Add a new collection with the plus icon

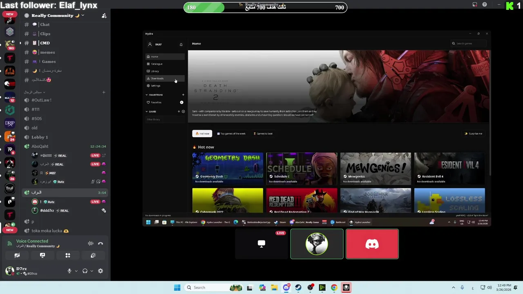click(x=183, y=95)
